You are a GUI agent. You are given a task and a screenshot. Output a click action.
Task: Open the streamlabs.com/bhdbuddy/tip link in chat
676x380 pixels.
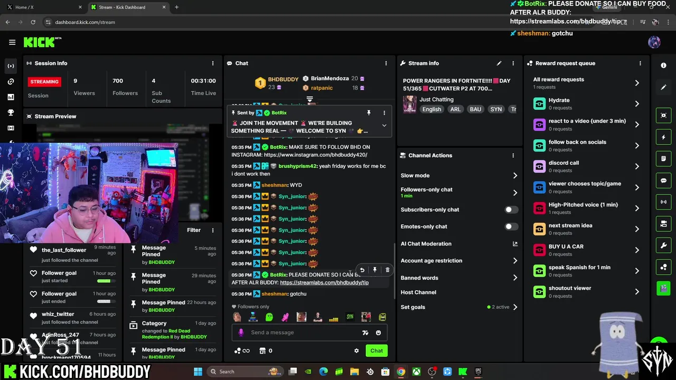pyautogui.click(x=324, y=283)
